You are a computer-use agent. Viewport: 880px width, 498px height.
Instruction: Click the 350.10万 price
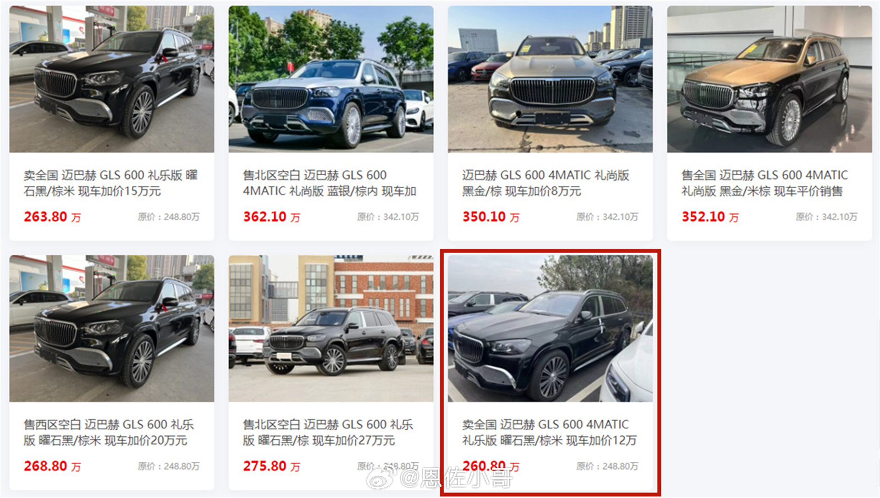point(491,217)
